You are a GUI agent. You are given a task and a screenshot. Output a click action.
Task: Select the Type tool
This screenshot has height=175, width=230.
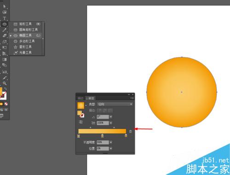point(5,18)
